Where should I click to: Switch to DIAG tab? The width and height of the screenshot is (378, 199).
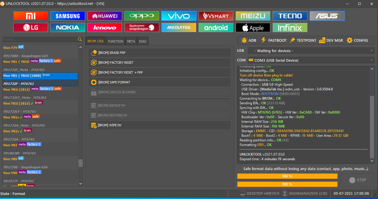tap(143, 41)
